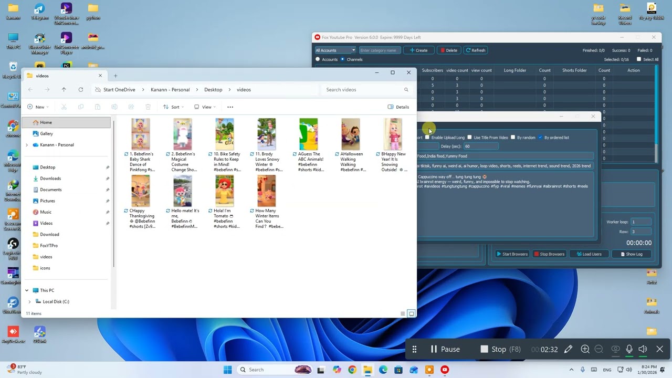Click the Refresh icon in Explorer address bar
The height and width of the screenshot is (378, 672).
(x=81, y=90)
